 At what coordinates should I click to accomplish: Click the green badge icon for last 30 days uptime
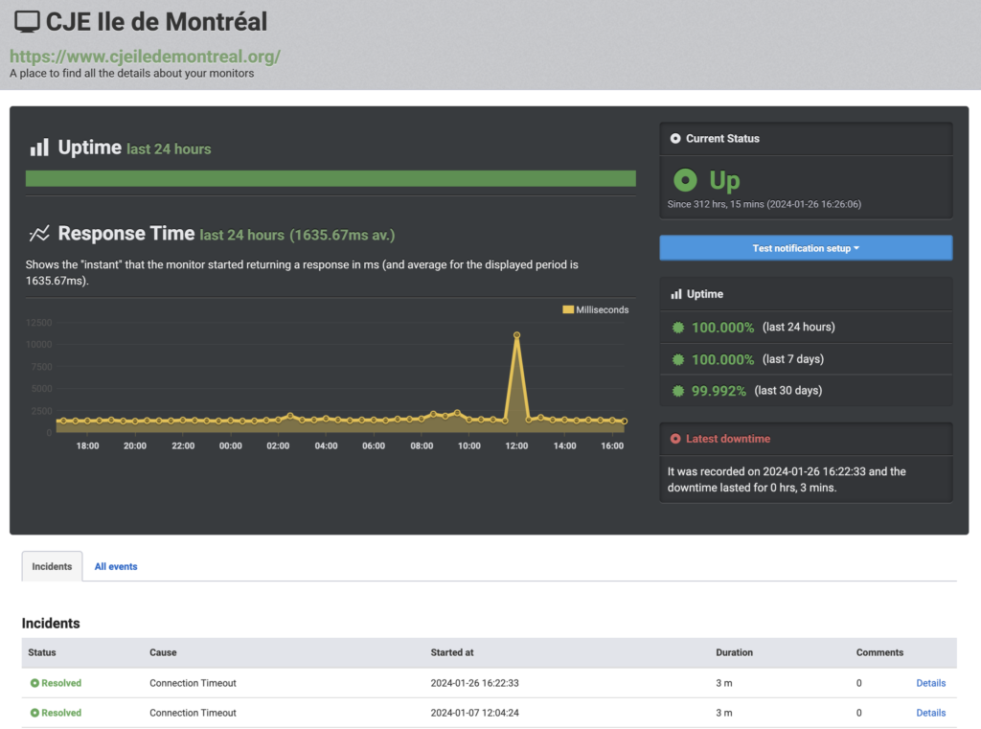678,391
